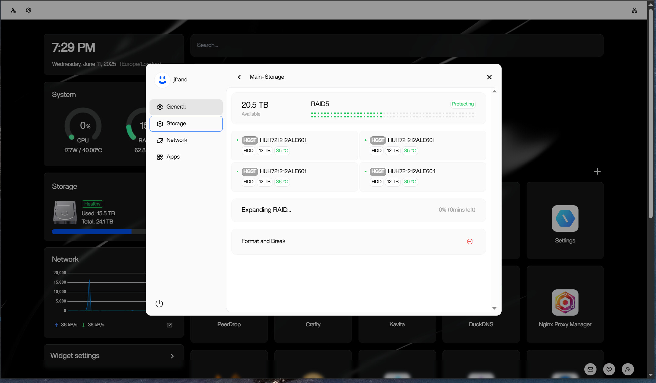This screenshot has width=656, height=383.
Task: Click the 36 °C temperature tag
Action: (282, 182)
